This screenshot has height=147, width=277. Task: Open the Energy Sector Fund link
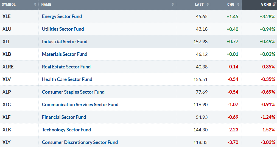62,16
